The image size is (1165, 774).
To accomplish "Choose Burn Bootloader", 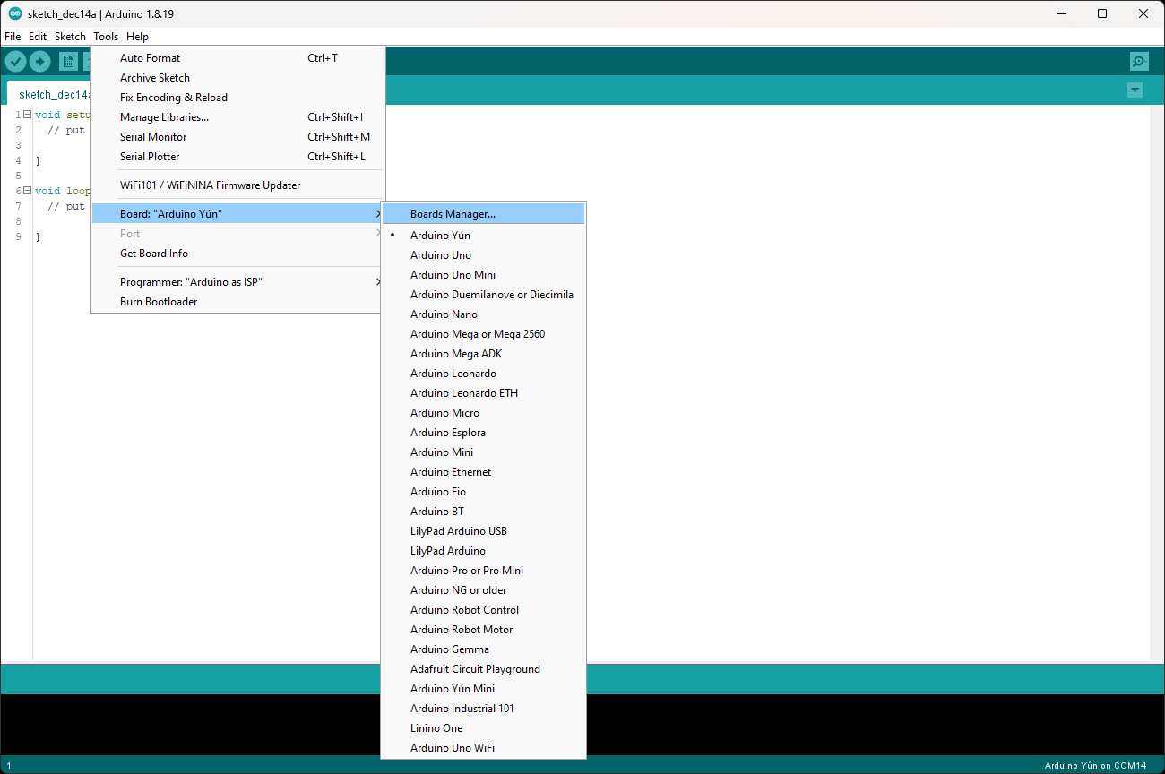I will 237,302.
